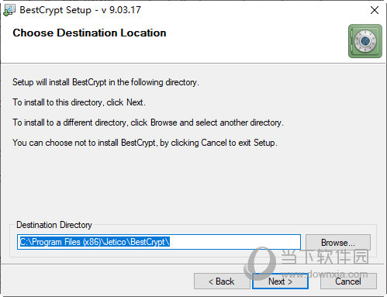Place cursor in empty part of destination field
Image resolution: width=387 pixels, height=297 pixels.
pos(235,242)
